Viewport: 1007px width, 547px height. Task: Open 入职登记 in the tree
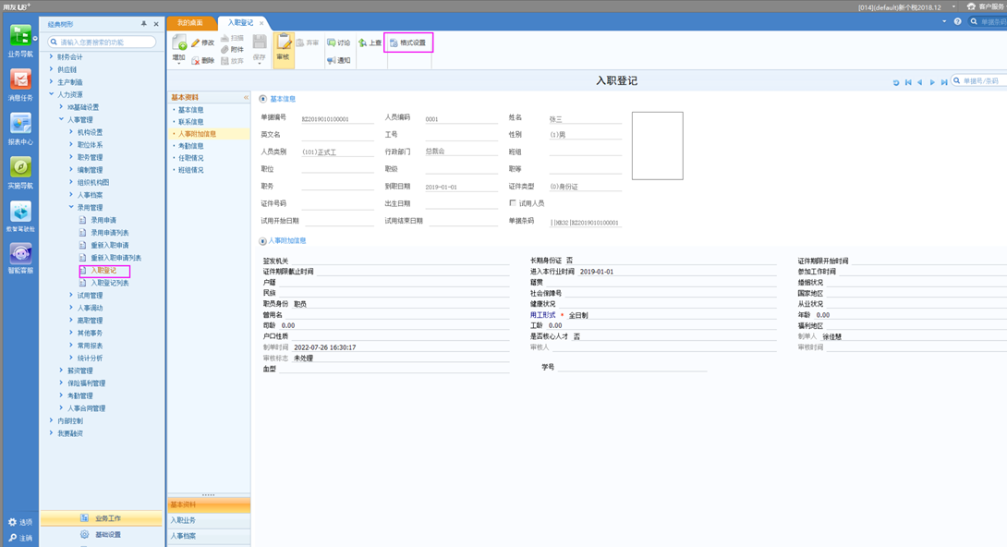[x=103, y=271]
